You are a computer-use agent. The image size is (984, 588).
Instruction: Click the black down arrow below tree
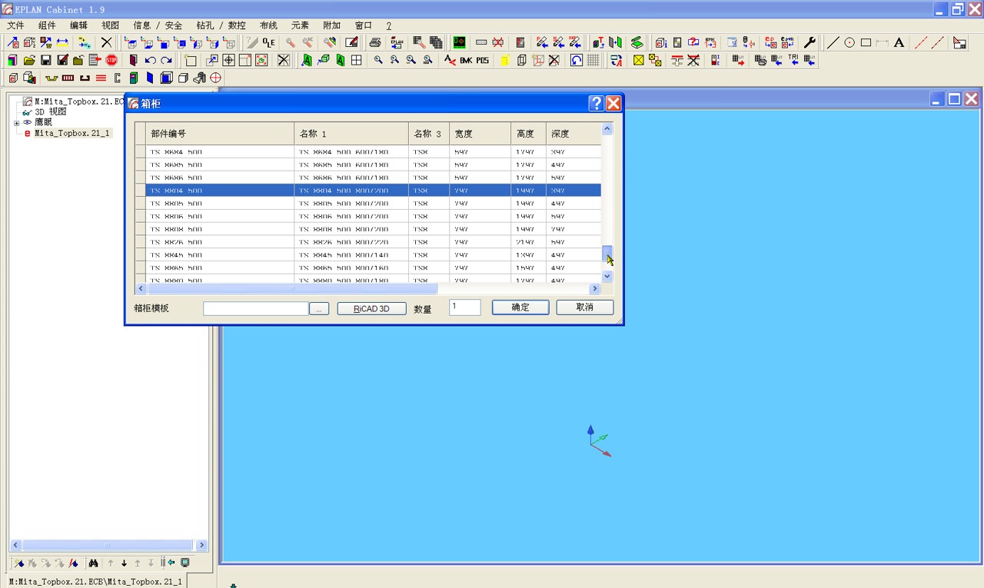coord(124,563)
